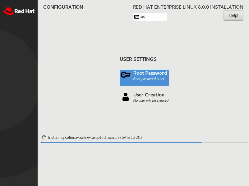Click the keyboard layout icon
Image resolution: width=249 pixels, height=186 pixels.
(x=137, y=17)
